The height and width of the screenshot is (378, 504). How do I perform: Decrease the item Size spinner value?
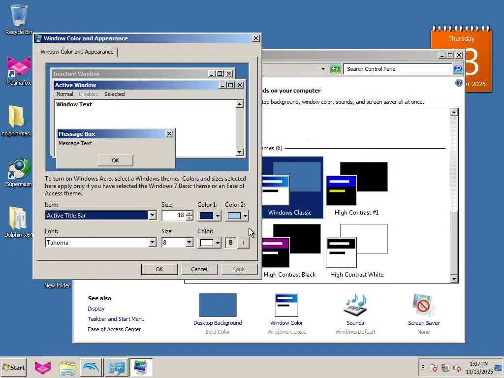(x=189, y=218)
